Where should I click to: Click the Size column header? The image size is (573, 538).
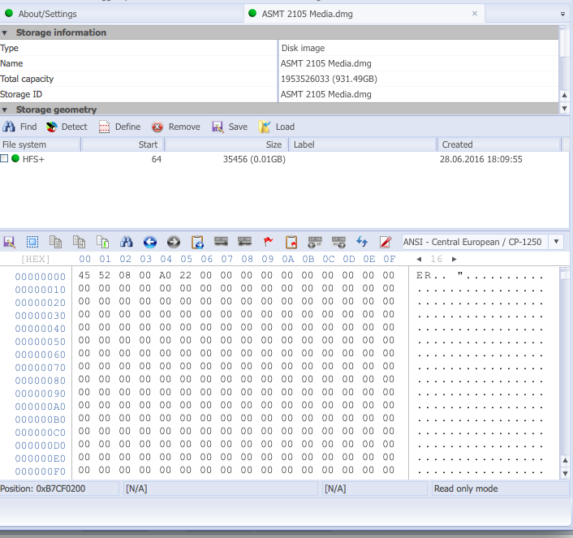click(226, 144)
